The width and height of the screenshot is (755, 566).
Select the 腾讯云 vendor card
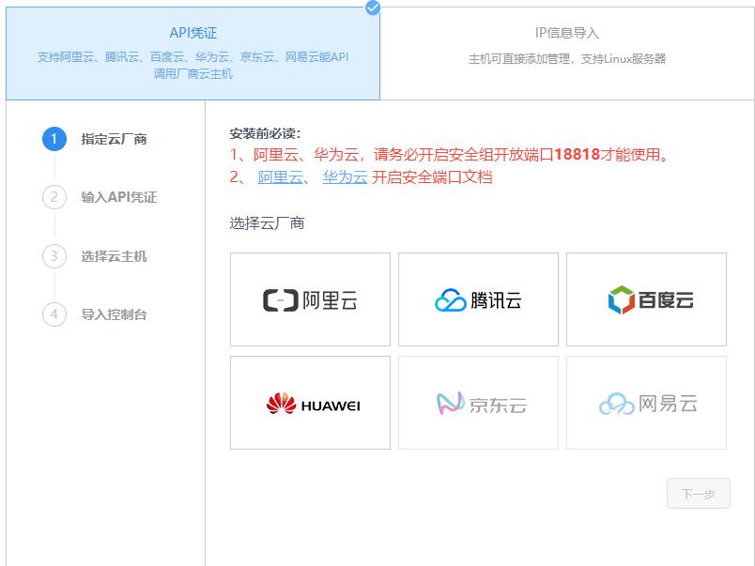pos(478,299)
